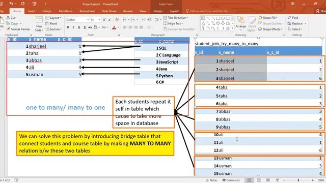Switch to Slide Sorter view

click(x=259, y=180)
